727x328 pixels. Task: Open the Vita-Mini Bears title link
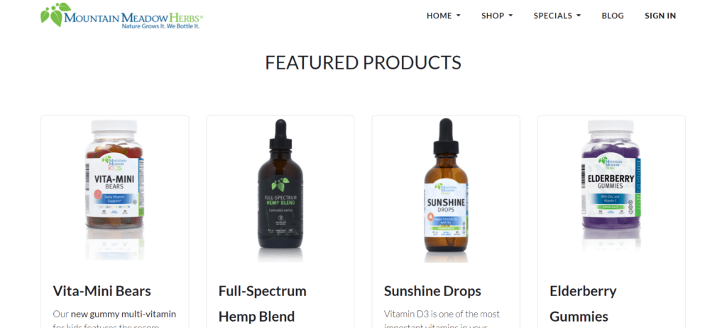click(102, 291)
